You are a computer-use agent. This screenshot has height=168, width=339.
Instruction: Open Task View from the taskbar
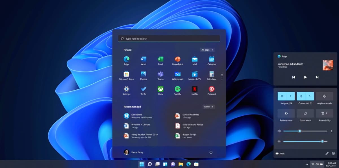pos(157,164)
